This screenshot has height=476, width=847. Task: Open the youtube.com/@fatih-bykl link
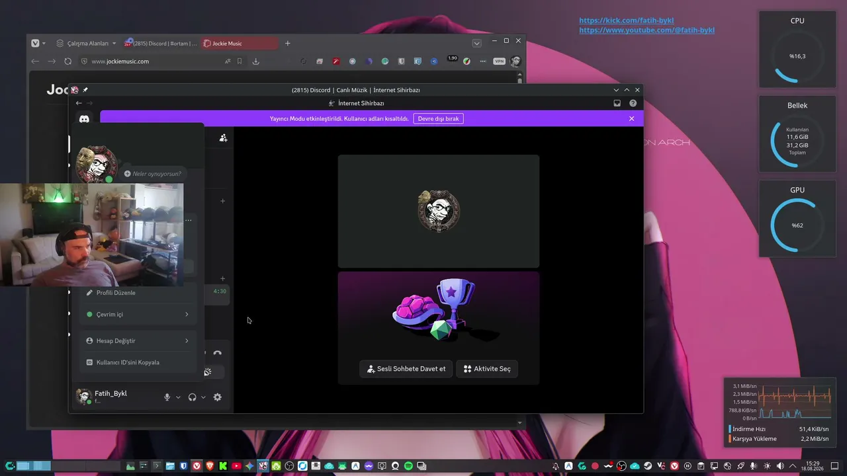click(x=646, y=30)
